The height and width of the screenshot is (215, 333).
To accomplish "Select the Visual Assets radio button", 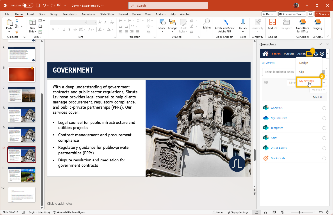I will coord(324,148).
